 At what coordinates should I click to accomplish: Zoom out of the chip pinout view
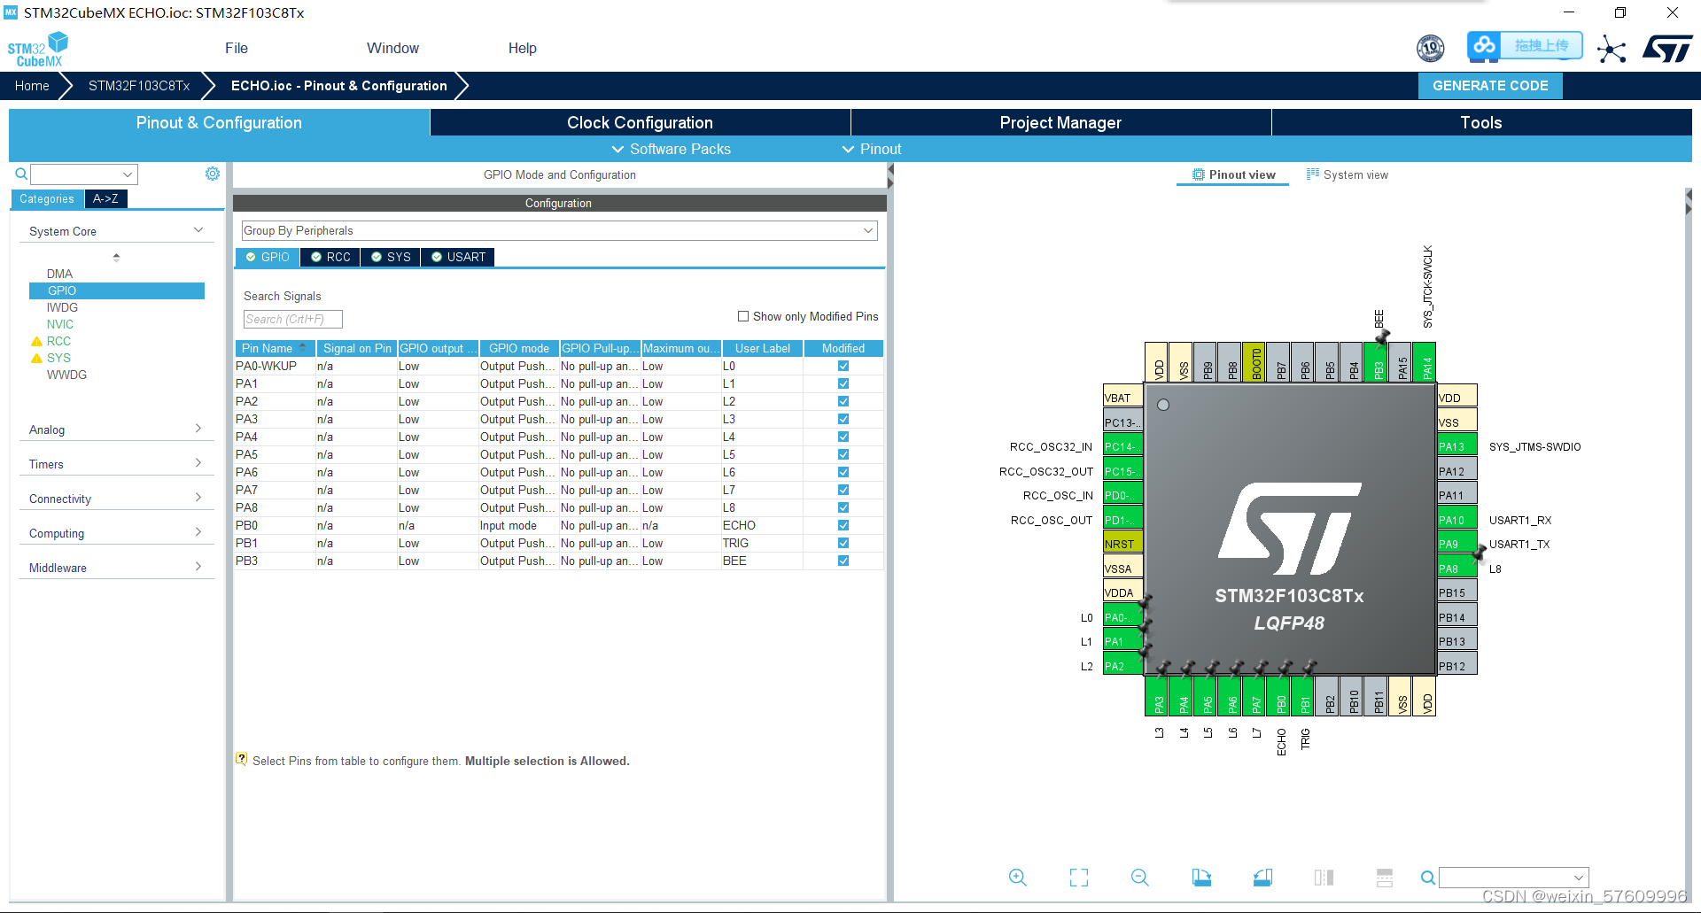[1139, 878]
